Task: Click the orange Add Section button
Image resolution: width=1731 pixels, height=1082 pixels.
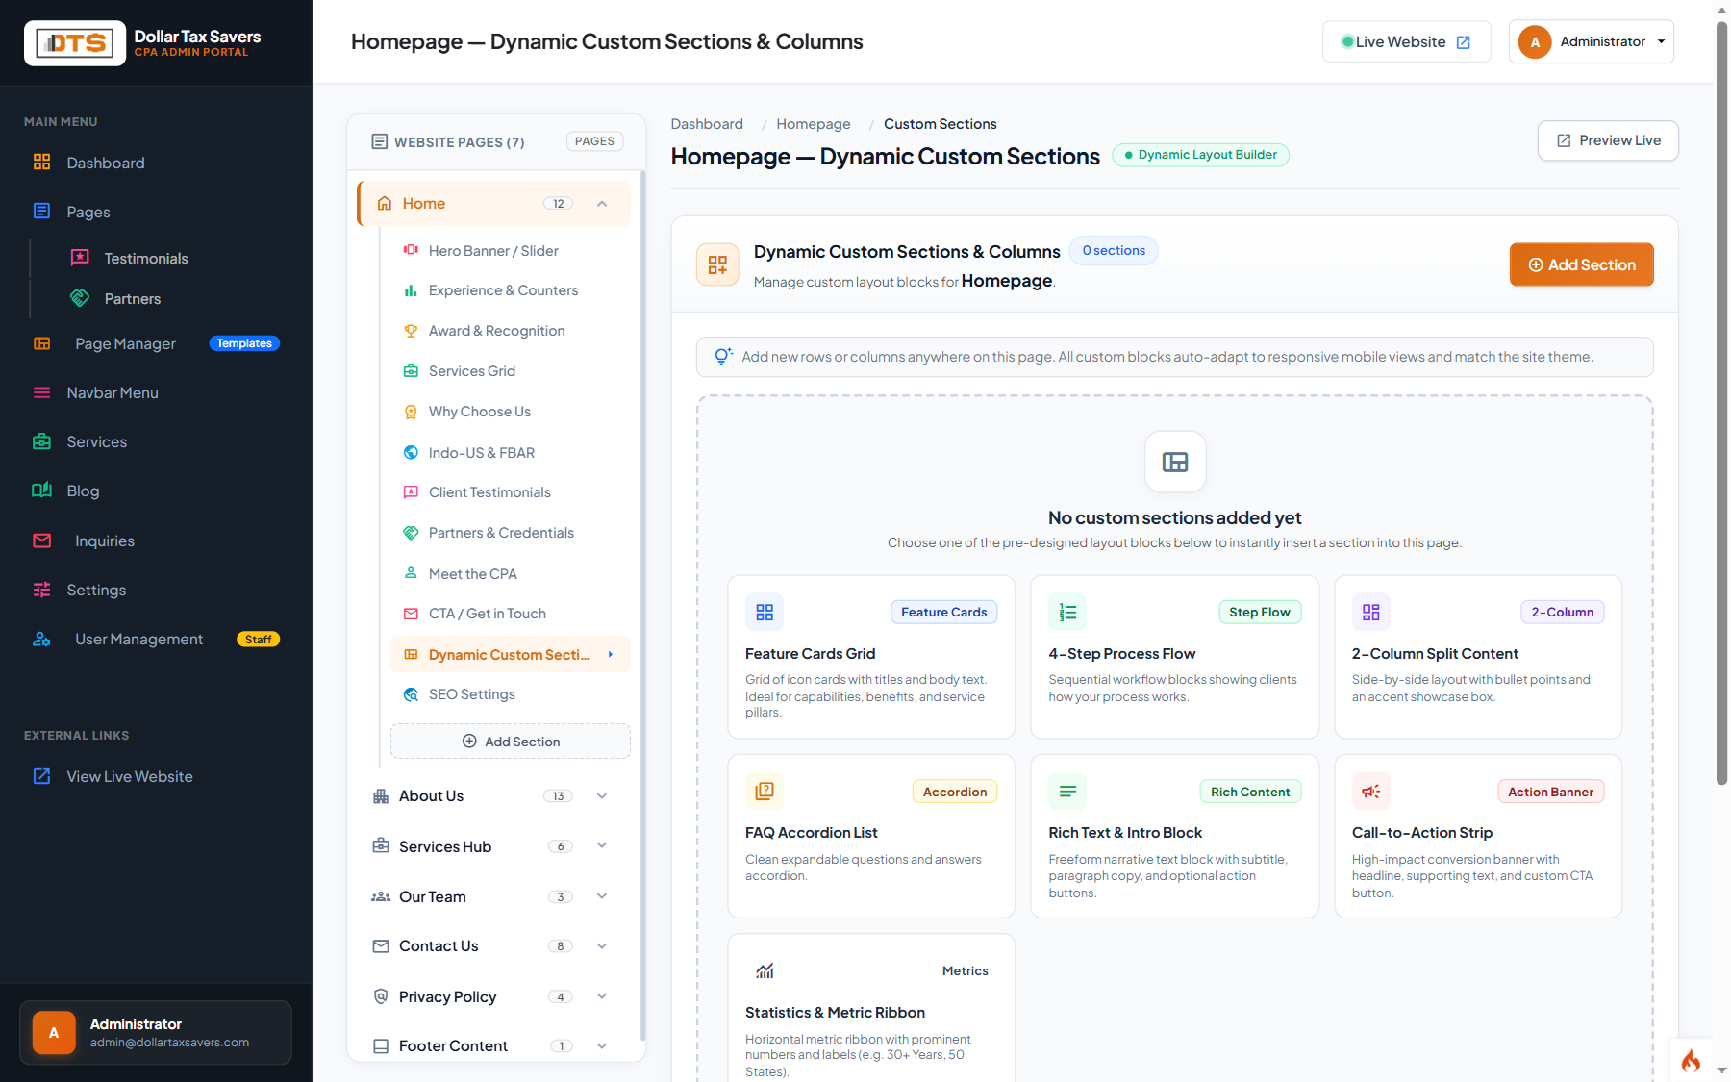Action: click(x=1582, y=264)
